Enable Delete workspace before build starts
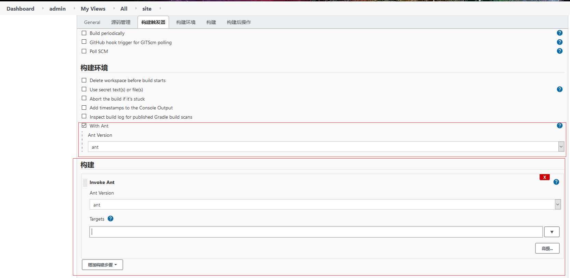 pyautogui.click(x=84, y=80)
